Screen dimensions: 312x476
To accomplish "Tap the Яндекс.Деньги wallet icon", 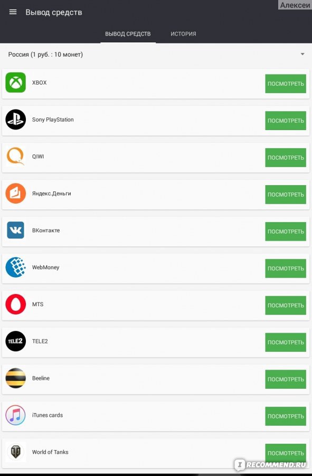I will coord(16,194).
